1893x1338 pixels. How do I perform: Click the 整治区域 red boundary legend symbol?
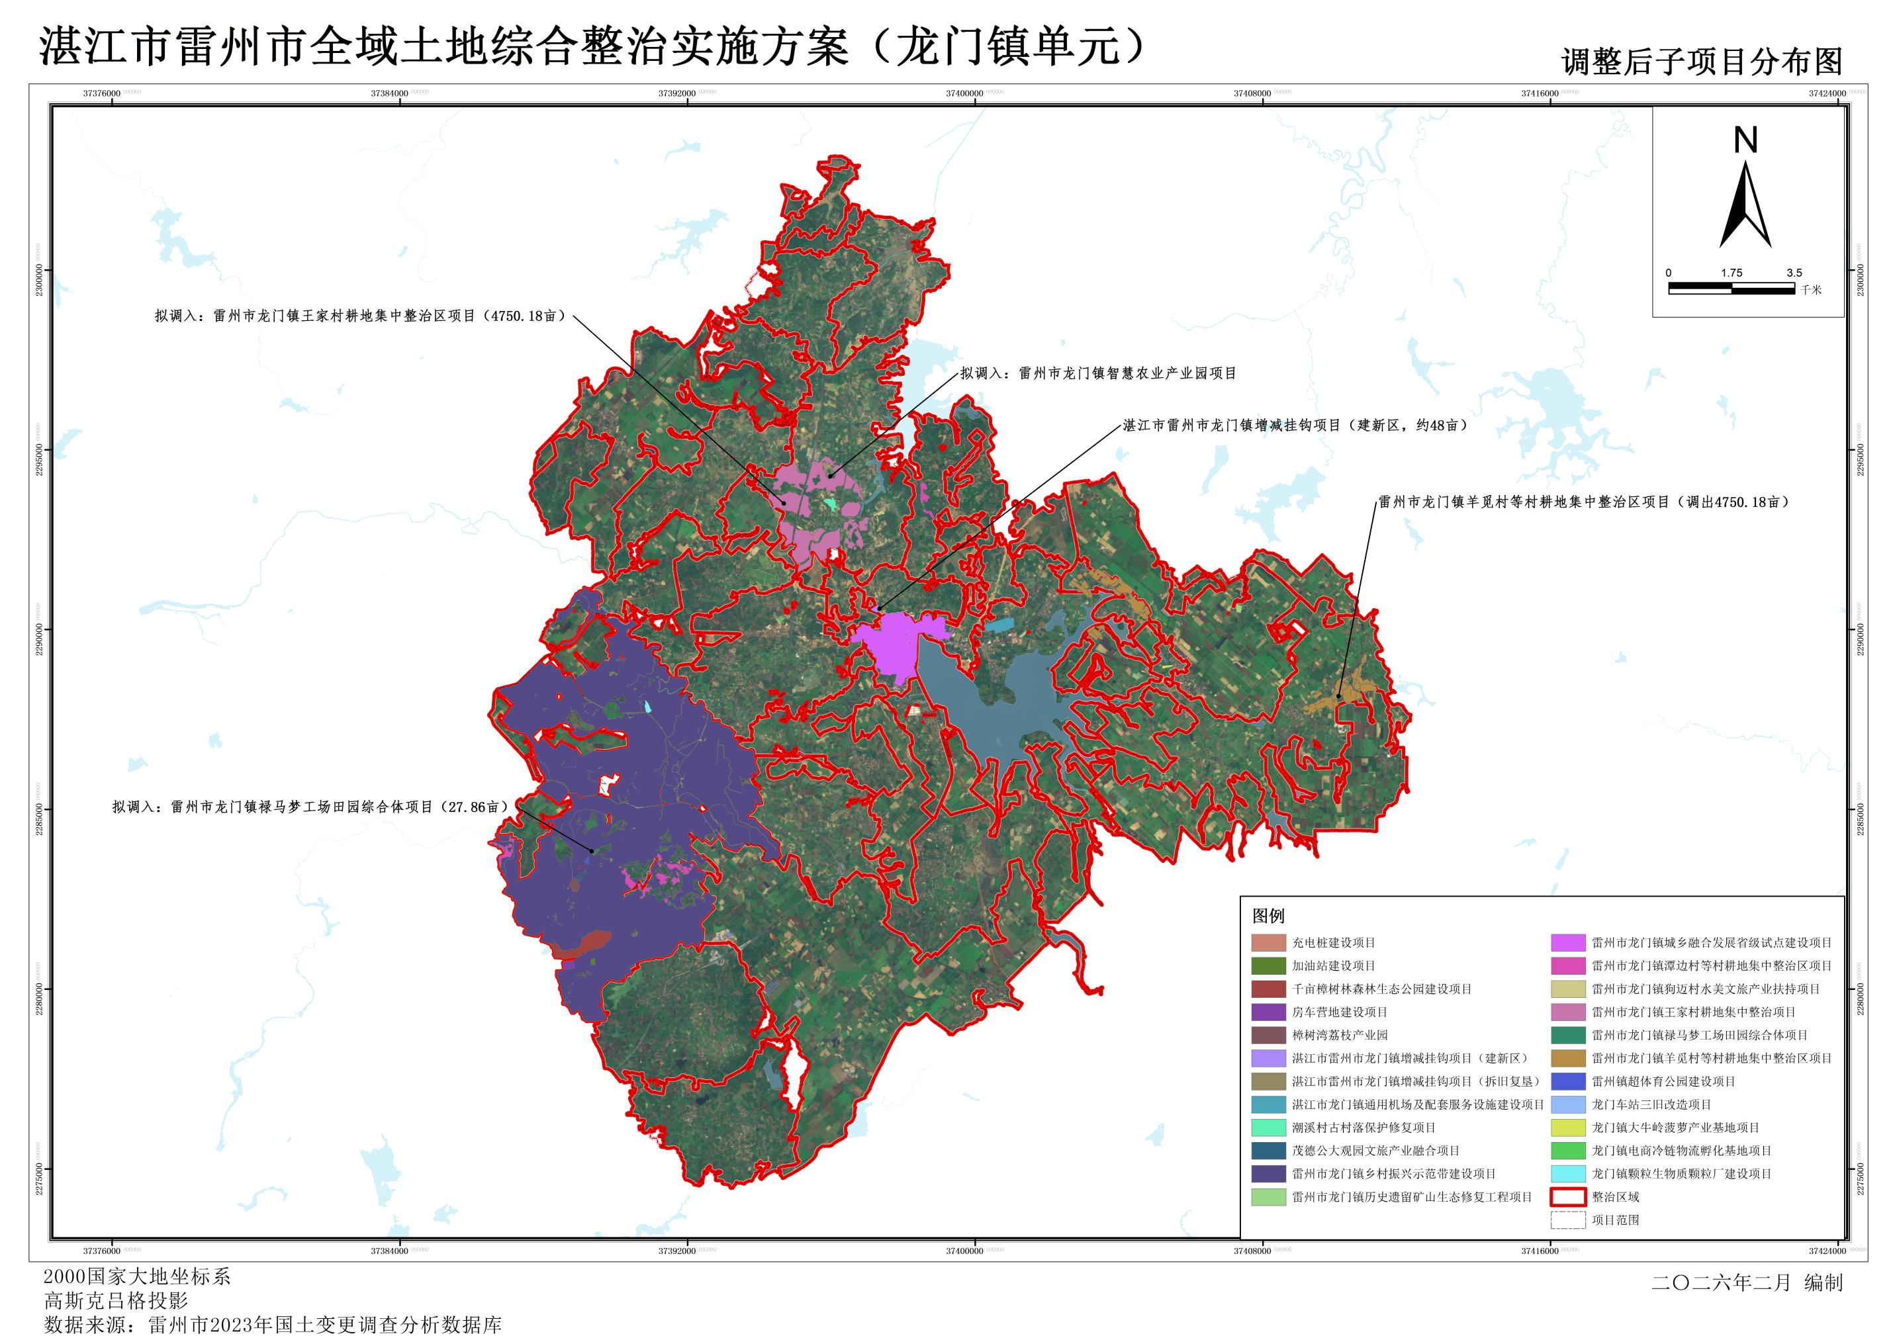point(1568,1198)
